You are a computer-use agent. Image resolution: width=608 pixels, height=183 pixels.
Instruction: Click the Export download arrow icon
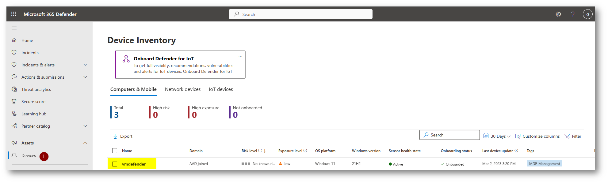[115, 136]
